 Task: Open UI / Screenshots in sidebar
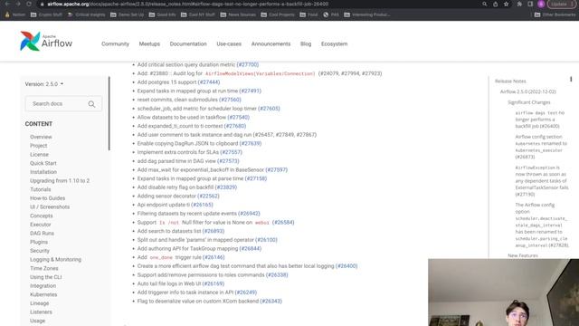coord(50,207)
